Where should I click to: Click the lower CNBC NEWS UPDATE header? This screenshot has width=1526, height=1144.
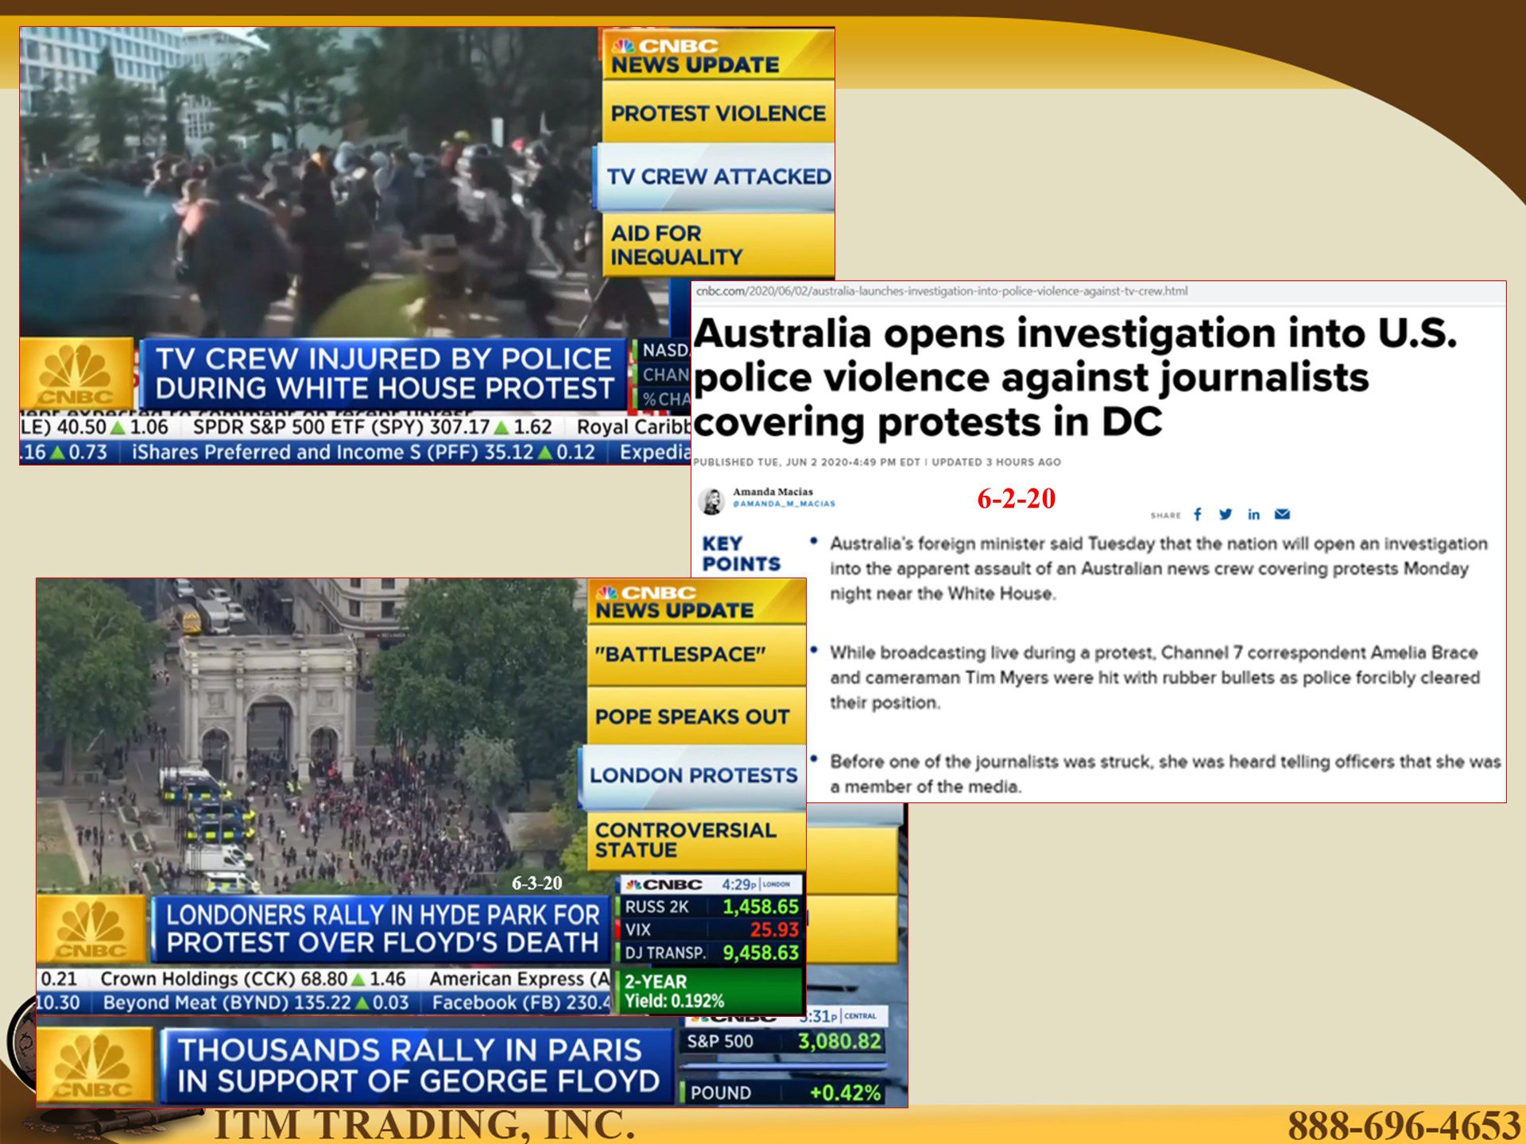click(x=696, y=602)
